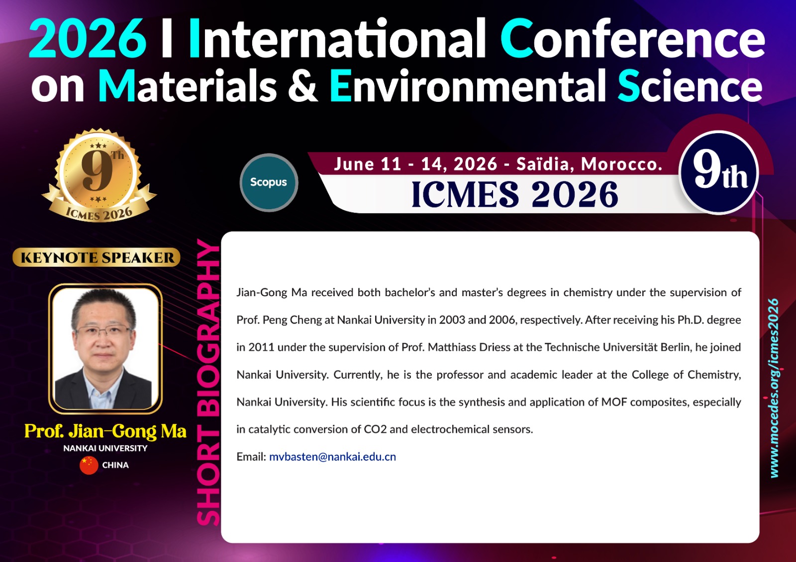The image size is (796, 562).
Task: Click the Prof. Jian-Gong Ma name caption
Action: [105, 431]
